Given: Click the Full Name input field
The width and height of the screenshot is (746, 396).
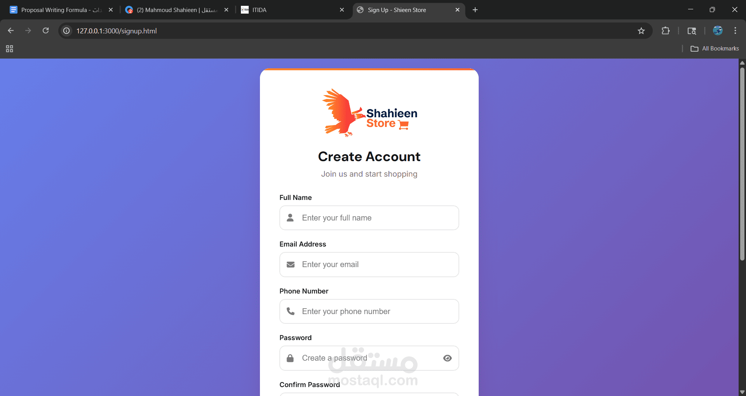Looking at the screenshot, I should [x=369, y=218].
